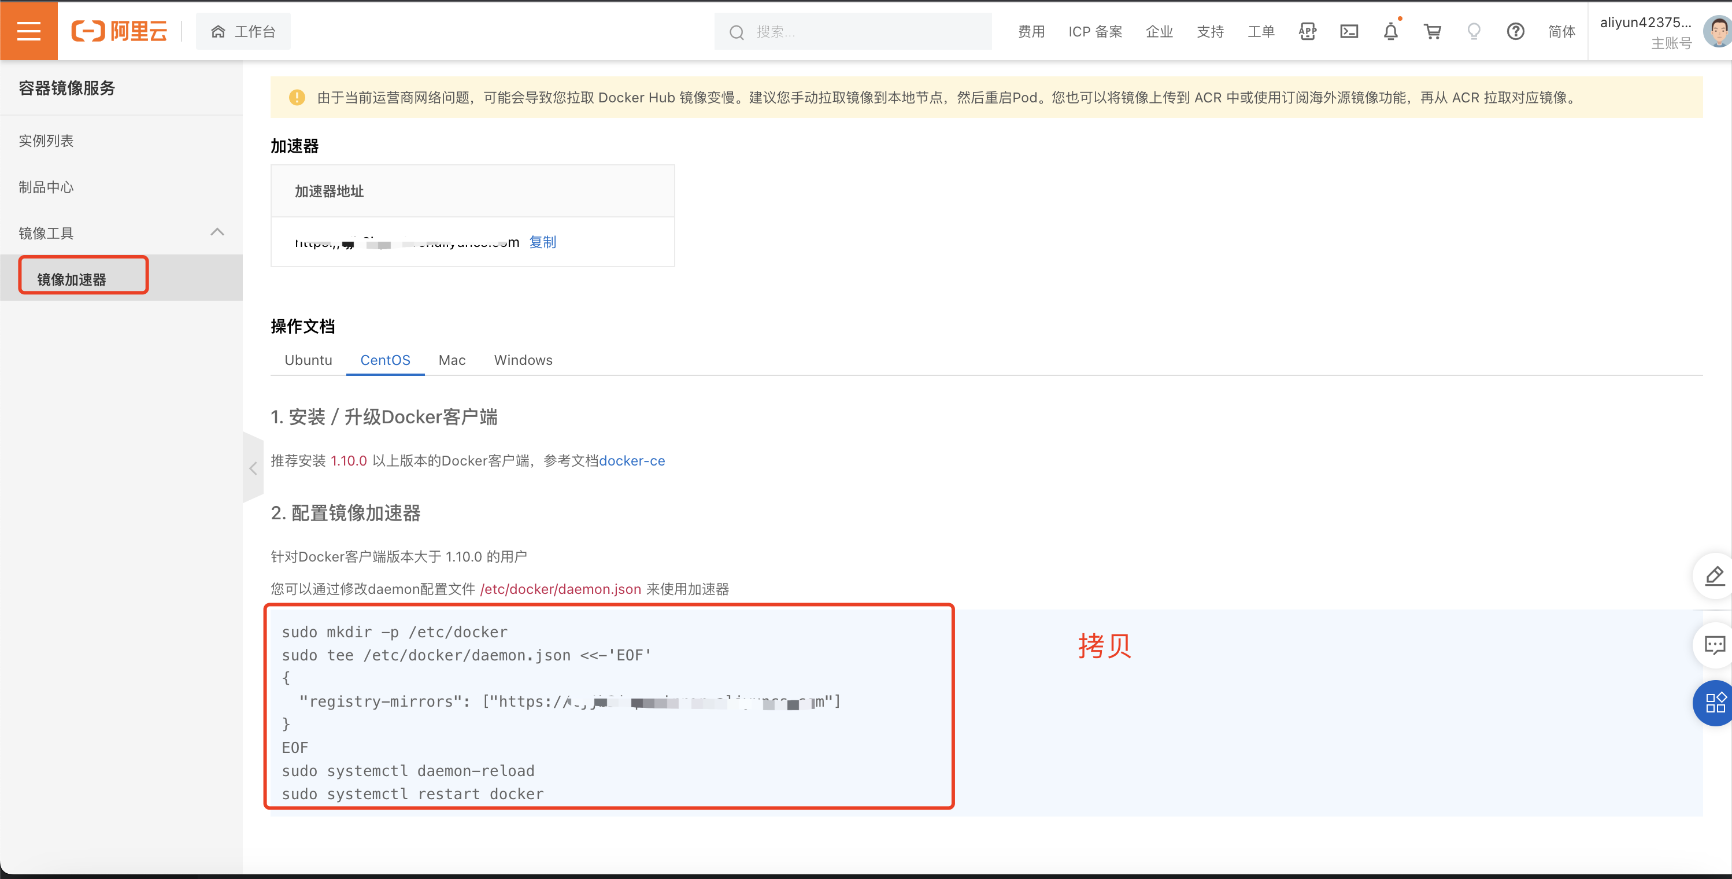
Task: Open the mobile APP icon
Action: (1307, 31)
